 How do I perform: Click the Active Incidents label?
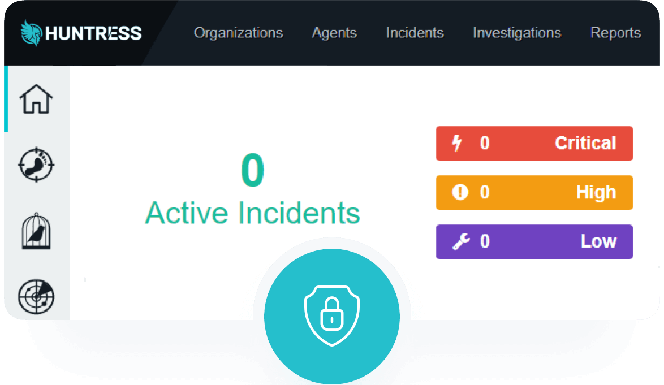(x=252, y=213)
